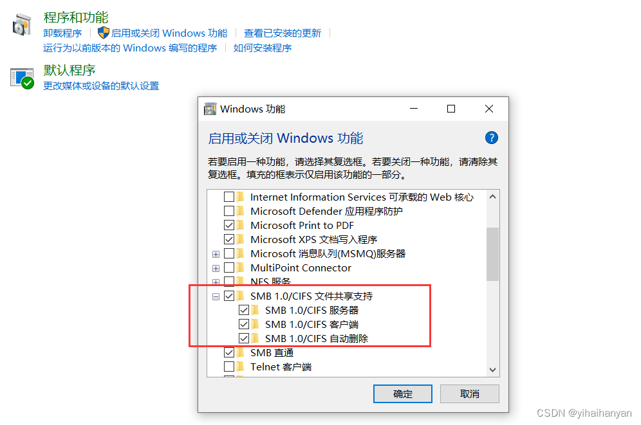Collapse the SMB 1.0/CIFS 文件共享支持 node
641x425 pixels.
point(216,297)
